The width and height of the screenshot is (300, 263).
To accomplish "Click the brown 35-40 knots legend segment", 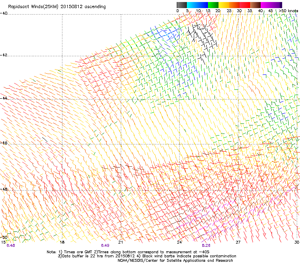I will click(x=255, y=5).
